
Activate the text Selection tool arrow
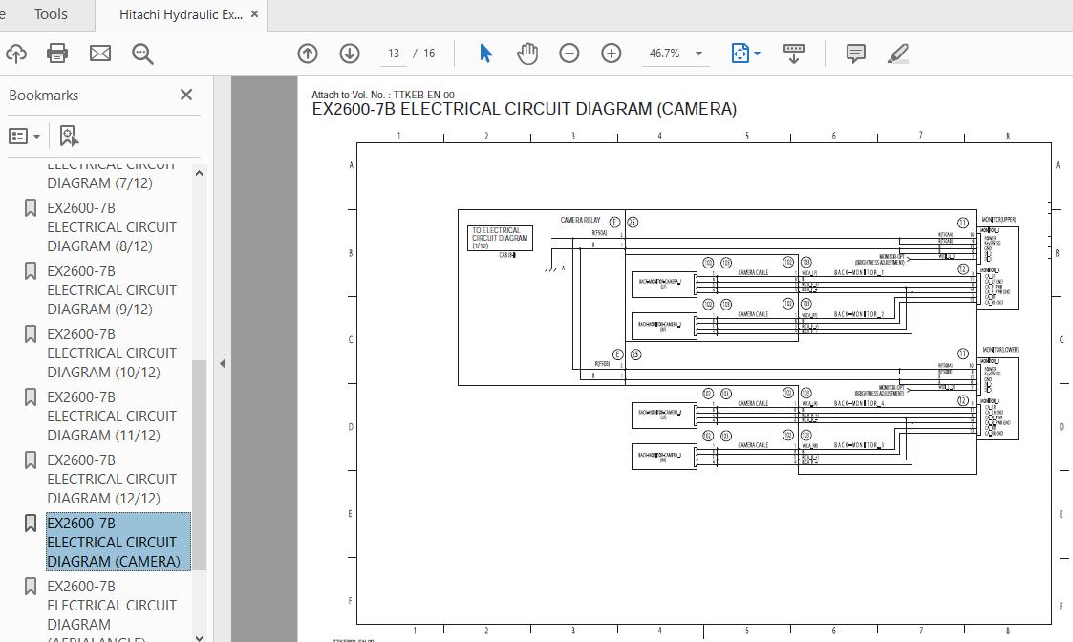[484, 53]
